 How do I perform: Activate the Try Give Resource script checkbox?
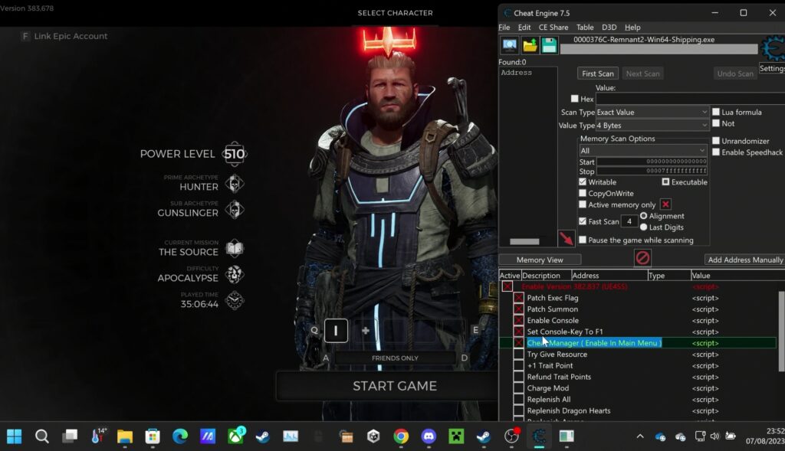[x=519, y=354]
